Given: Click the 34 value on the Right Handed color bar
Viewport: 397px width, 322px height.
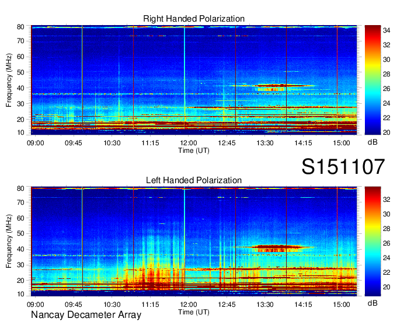Looking at the screenshot, I should pos(386,30).
